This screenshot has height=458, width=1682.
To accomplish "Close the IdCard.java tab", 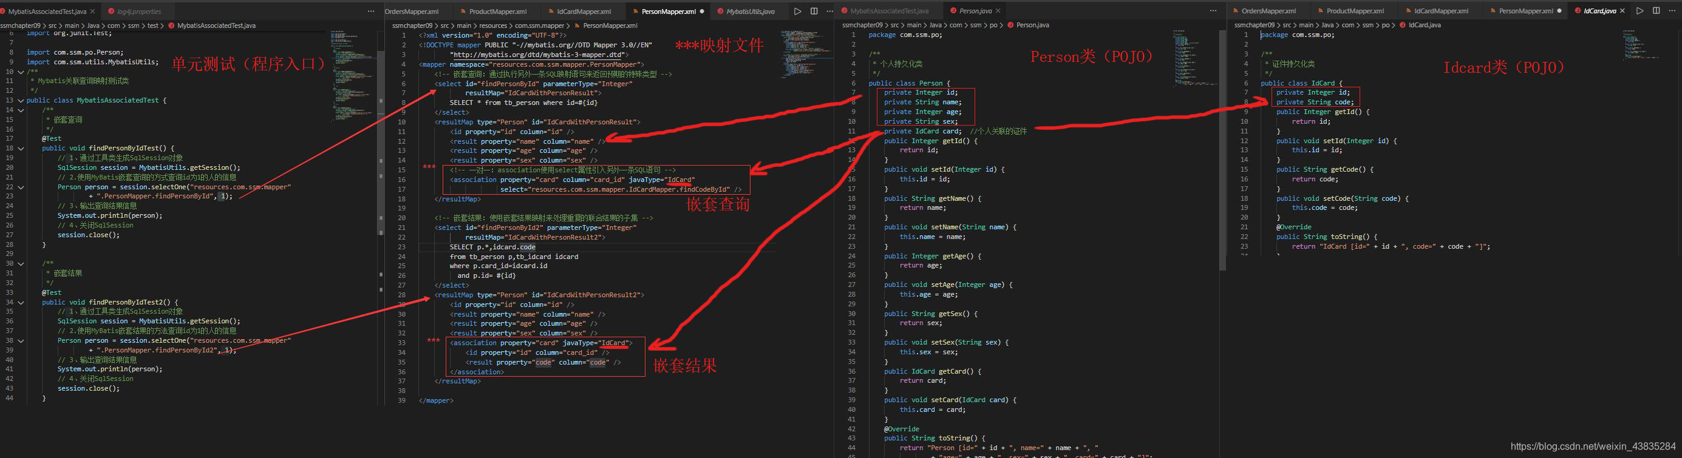I will coord(1622,10).
